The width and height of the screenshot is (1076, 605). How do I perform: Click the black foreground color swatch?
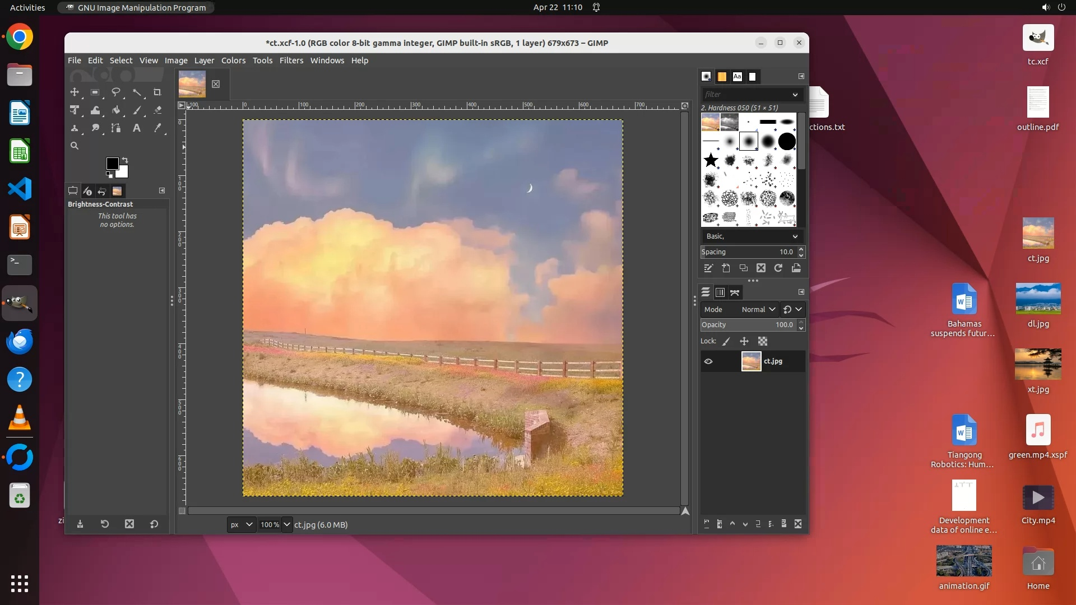click(x=112, y=163)
